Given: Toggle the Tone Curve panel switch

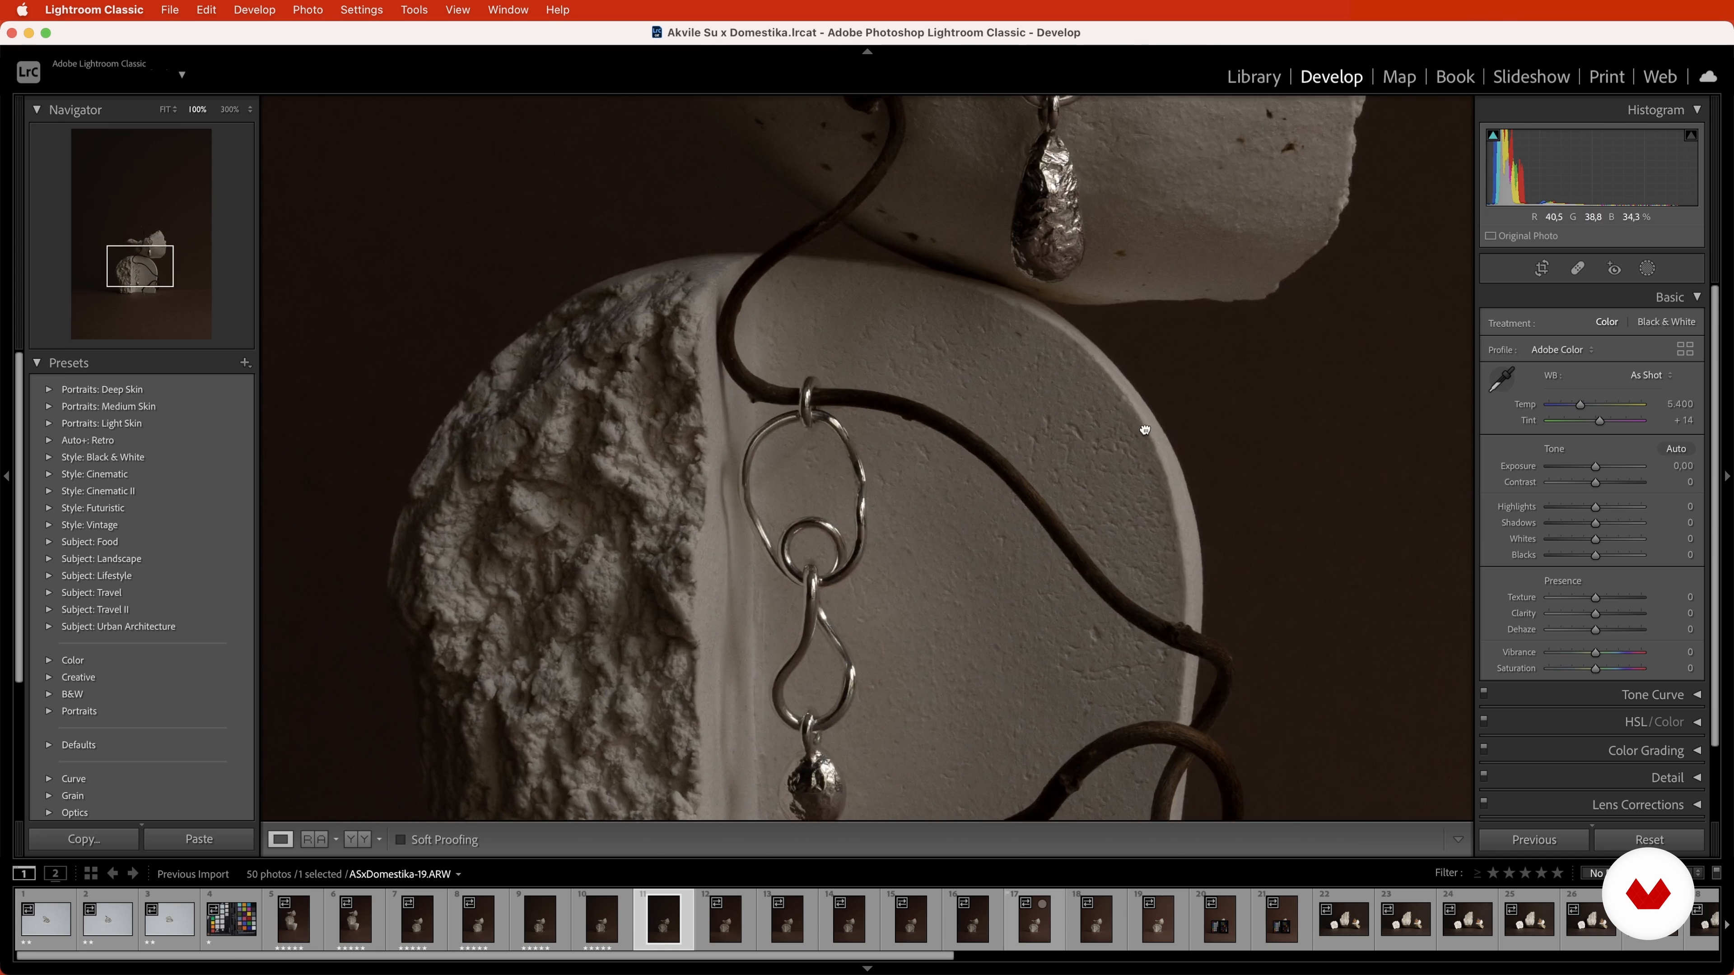Looking at the screenshot, I should point(1484,692).
